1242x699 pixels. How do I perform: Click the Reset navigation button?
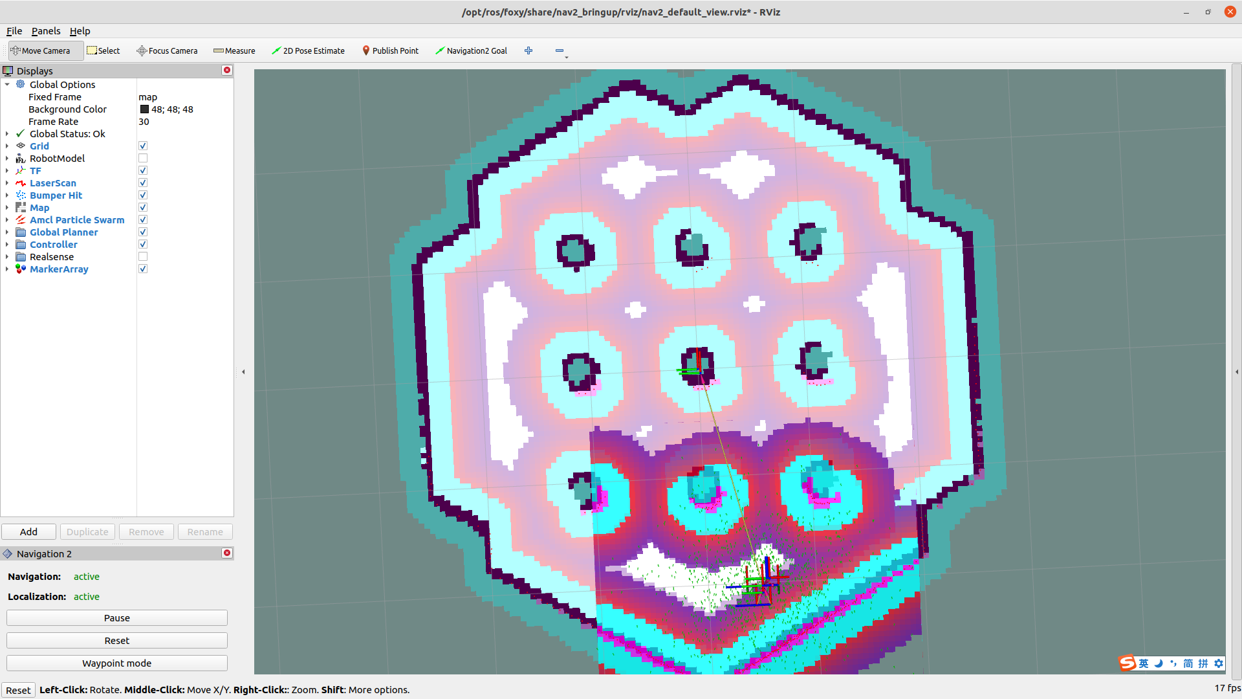[x=116, y=640]
